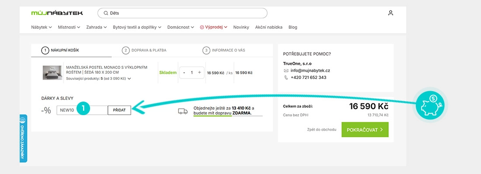The height and width of the screenshot is (174, 481).
Task: Expand Související produkty list
Action: 98,78
